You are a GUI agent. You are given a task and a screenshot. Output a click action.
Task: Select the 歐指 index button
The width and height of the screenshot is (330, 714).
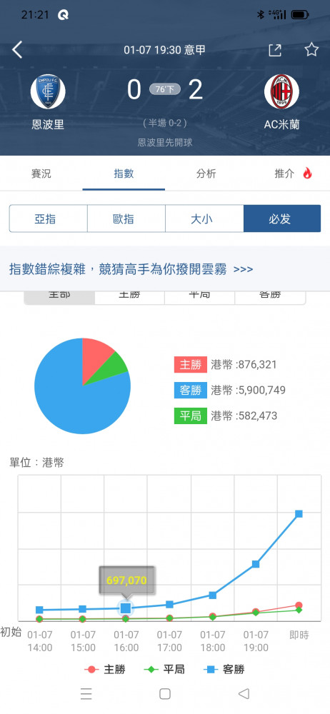coord(126,219)
